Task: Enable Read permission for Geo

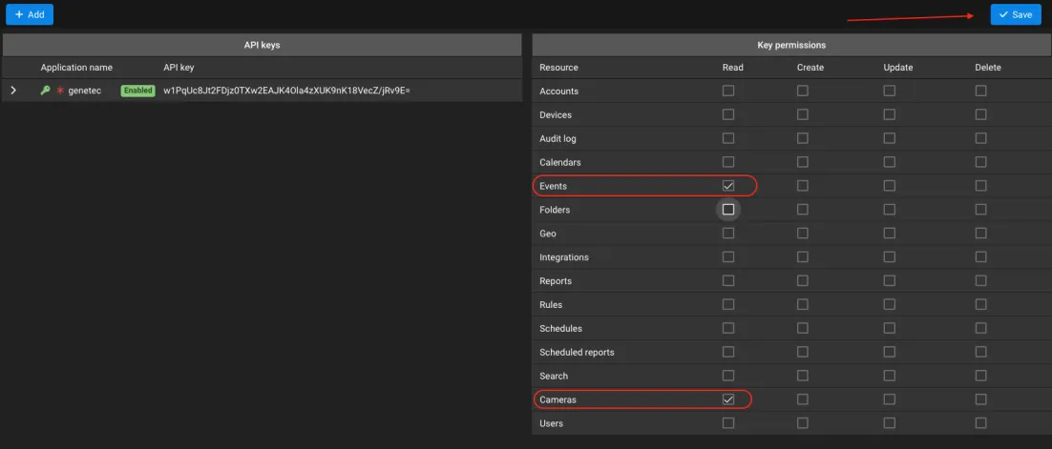Action: tap(728, 234)
